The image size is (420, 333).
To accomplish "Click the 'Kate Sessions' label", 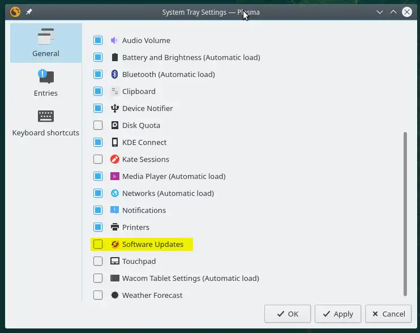I will tap(145, 159).
